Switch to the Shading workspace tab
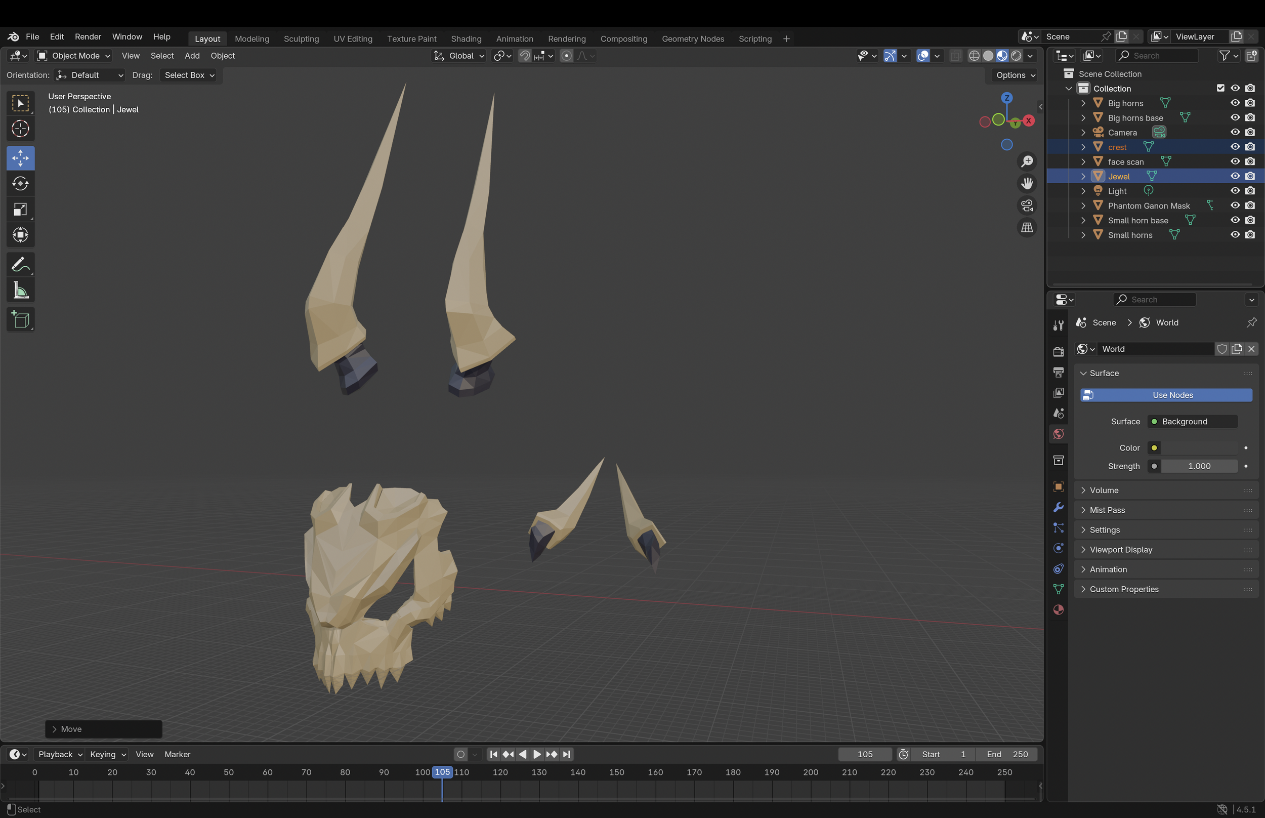 click(x=466, y=39)
